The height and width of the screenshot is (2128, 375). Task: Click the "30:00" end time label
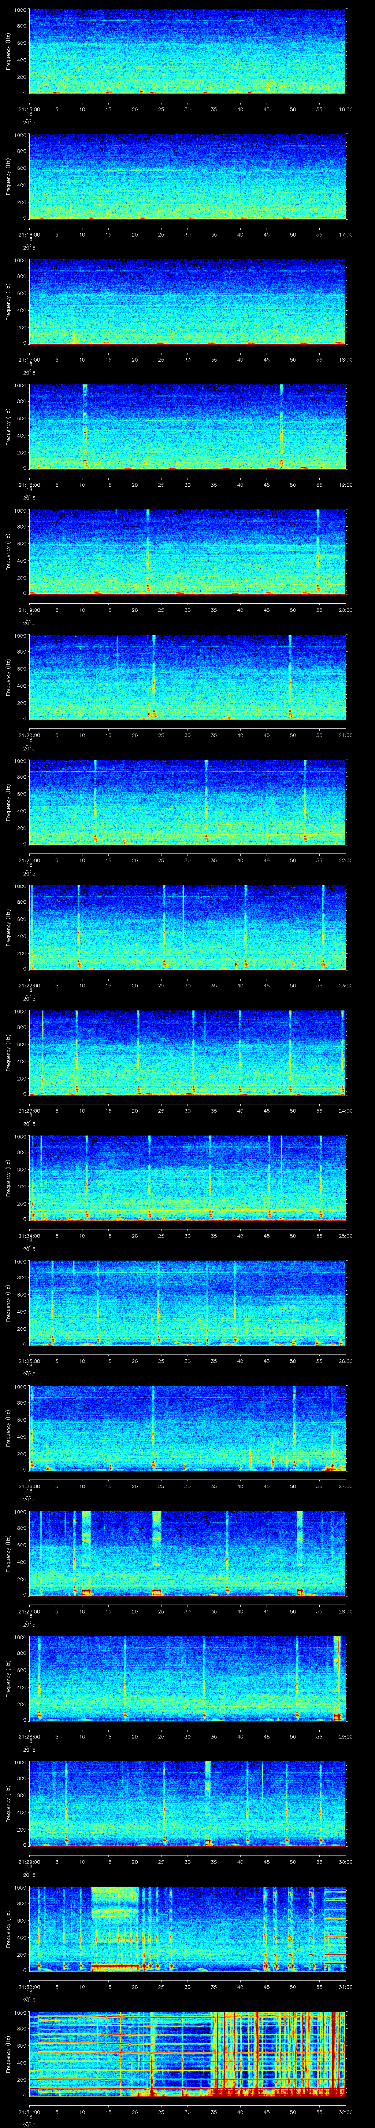click(346, 1862)
